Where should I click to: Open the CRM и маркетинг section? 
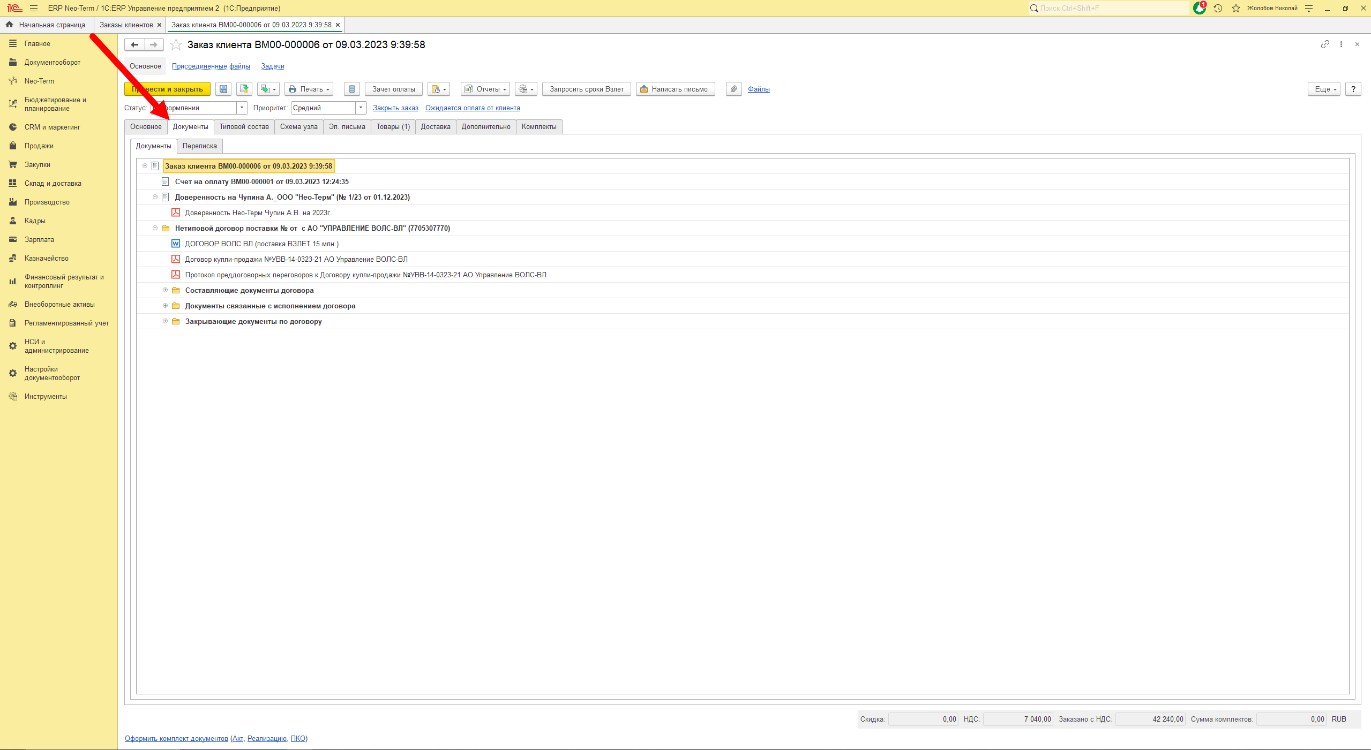(52, 127)
